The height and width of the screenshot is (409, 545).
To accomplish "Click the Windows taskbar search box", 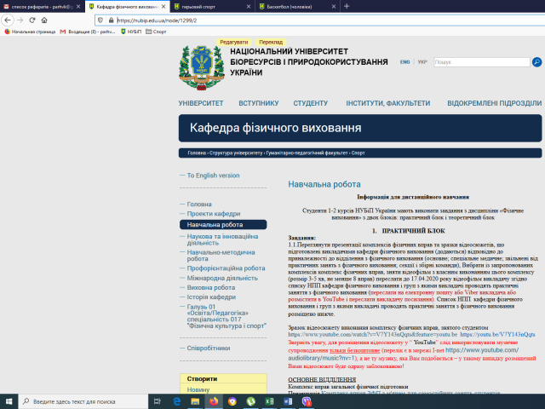I will [x=83, y=401].
